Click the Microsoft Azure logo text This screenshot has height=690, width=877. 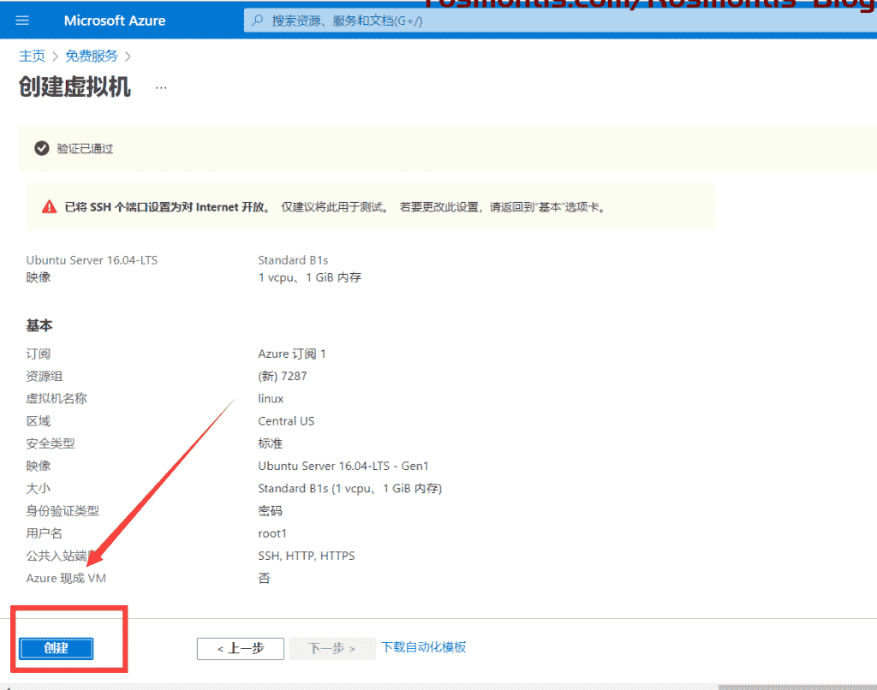(x=115, y=21)
